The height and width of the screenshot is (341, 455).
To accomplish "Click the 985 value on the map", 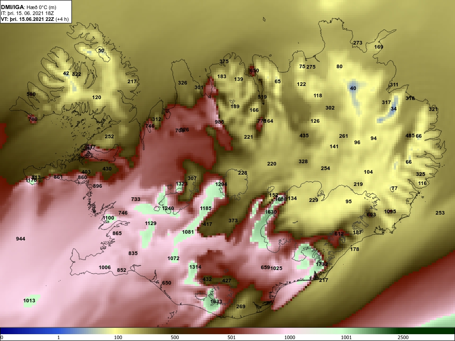I will coord(219,122).
